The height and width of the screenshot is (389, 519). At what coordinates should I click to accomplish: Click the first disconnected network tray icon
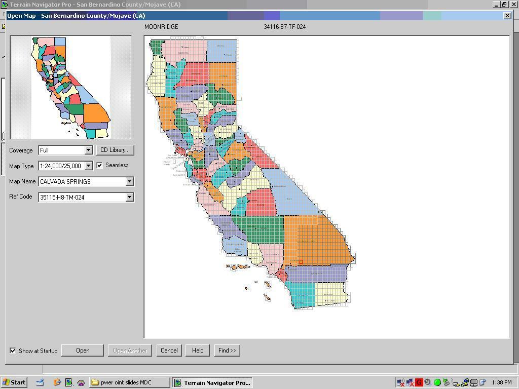coord(400,383)
